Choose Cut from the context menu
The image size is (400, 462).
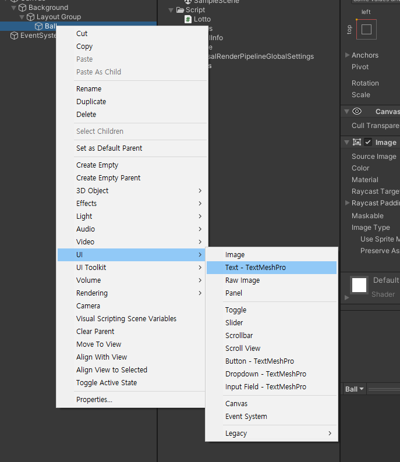[132, 34]
